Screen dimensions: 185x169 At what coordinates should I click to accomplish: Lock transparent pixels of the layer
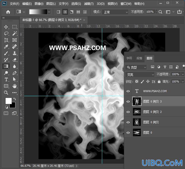pos(137,81)
